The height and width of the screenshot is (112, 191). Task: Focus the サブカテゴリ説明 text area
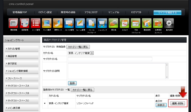[117, 71]
